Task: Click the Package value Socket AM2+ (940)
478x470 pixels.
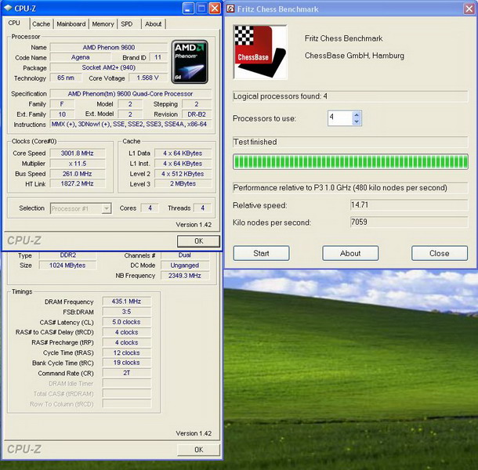Action: [108, 67]
